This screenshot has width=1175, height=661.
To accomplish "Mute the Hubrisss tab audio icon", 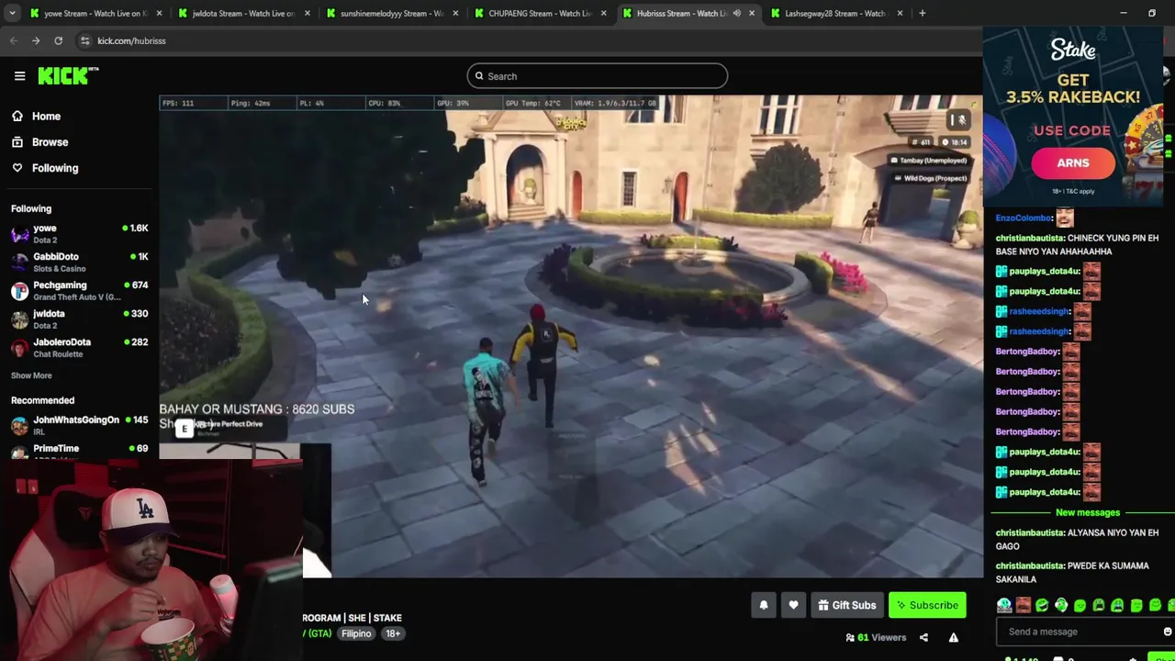I will (x=736, y=13).
